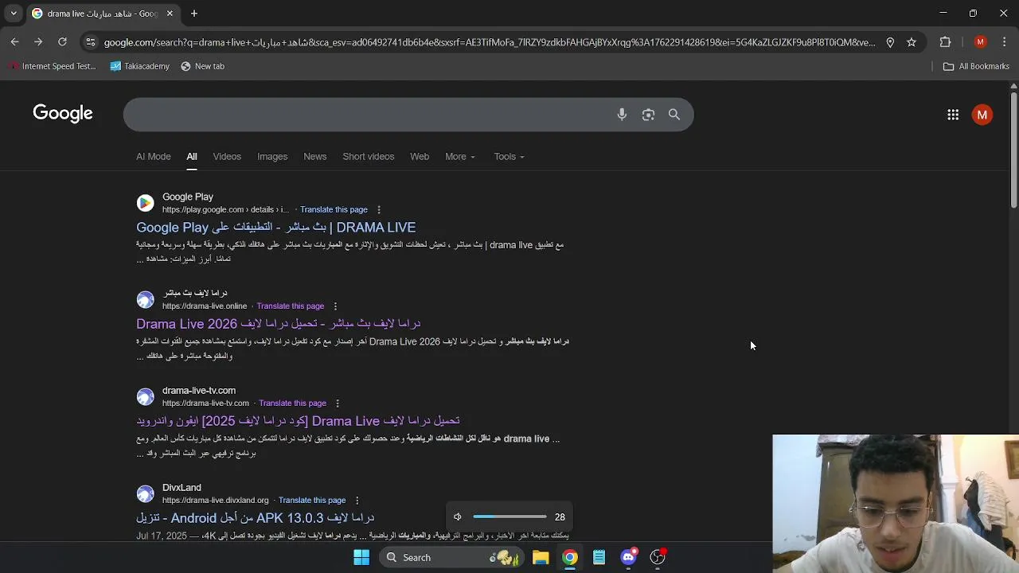The image size is (1019, 573).
Task: Open a new tab with plus button
Action: click(x=193, y=14)
